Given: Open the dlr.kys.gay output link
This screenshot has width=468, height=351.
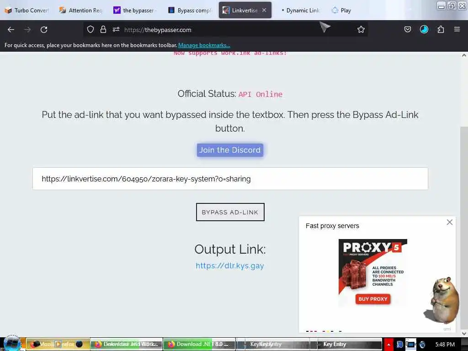Looking at the screenshot, I should [230, 266].
